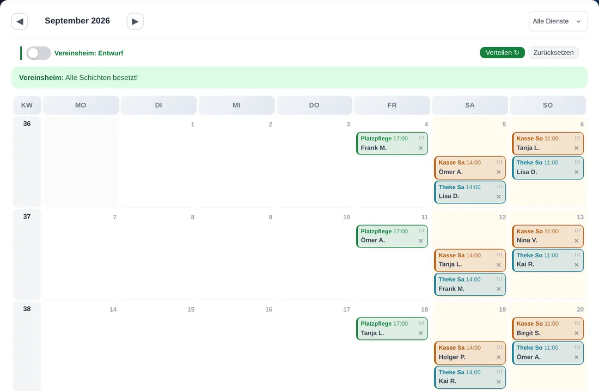
Task: Toggle the Vereinsheim Entwurf switch
Action: click(x=39, y=53)
